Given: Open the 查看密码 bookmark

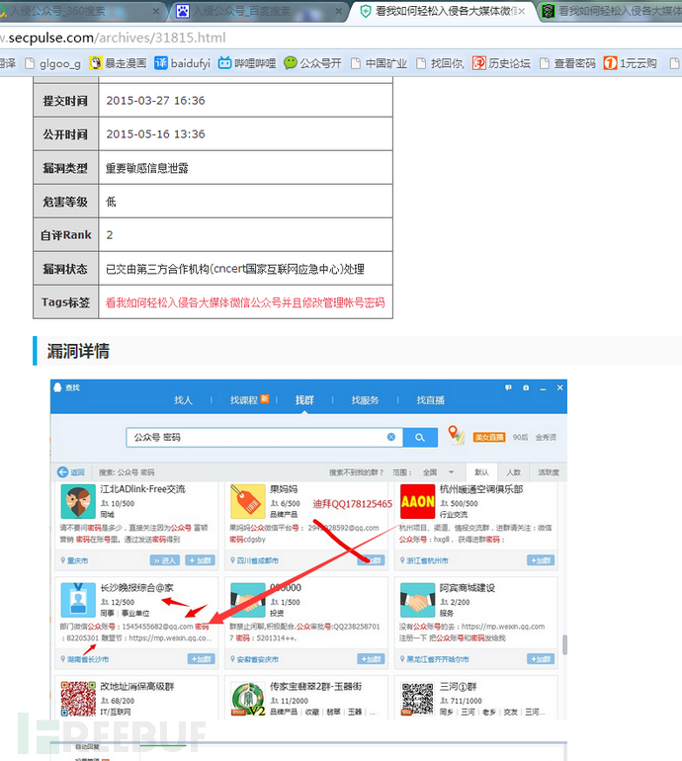Looking at the screenshot, I should (567, 63).
